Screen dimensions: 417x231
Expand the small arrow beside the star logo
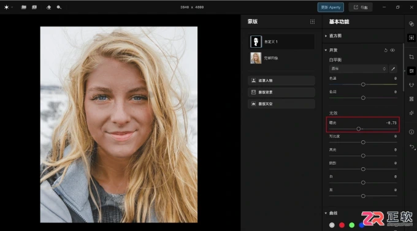click(x=12, y=7)
